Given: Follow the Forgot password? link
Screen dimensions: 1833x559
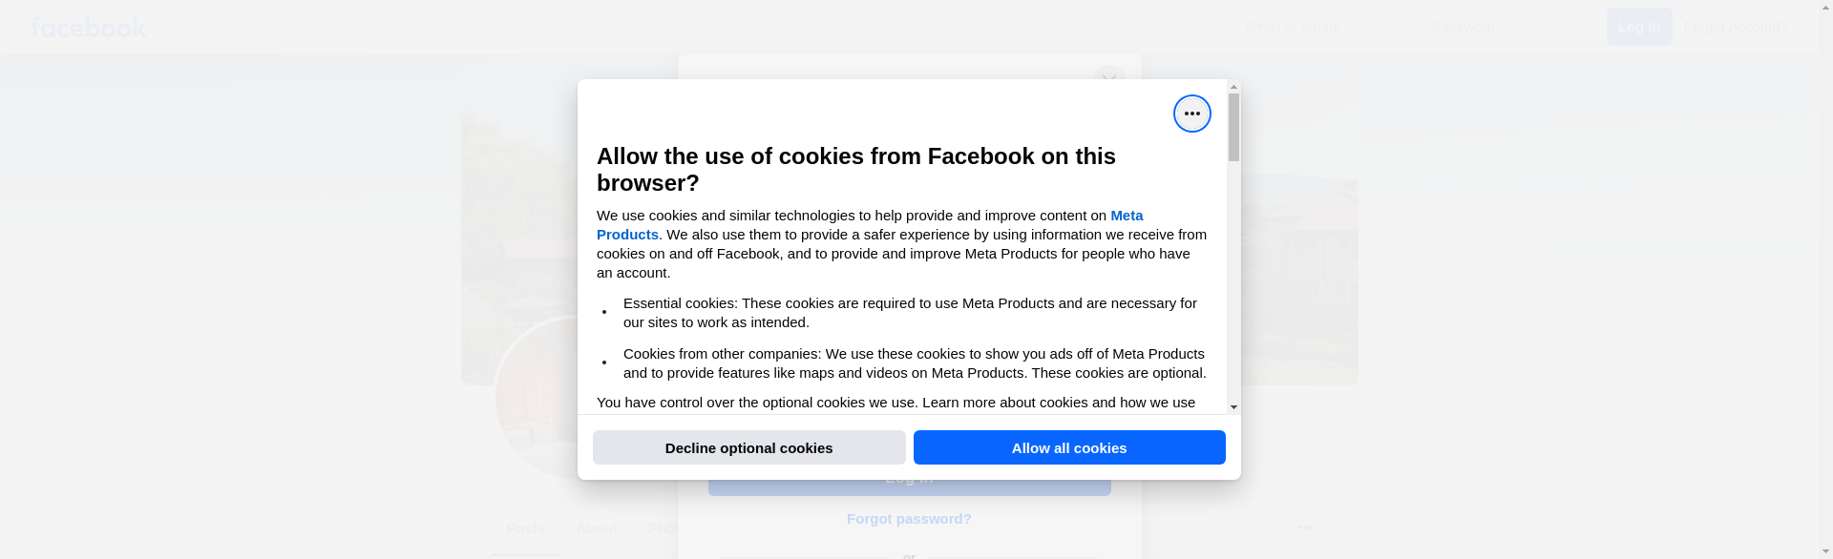Looking at the screenshot, I should [x=908, y=519].
